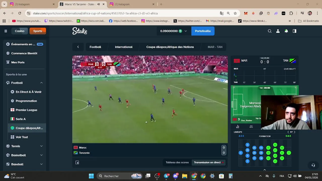Open the media control icon in Chrome toolbar

pos(302,13)
